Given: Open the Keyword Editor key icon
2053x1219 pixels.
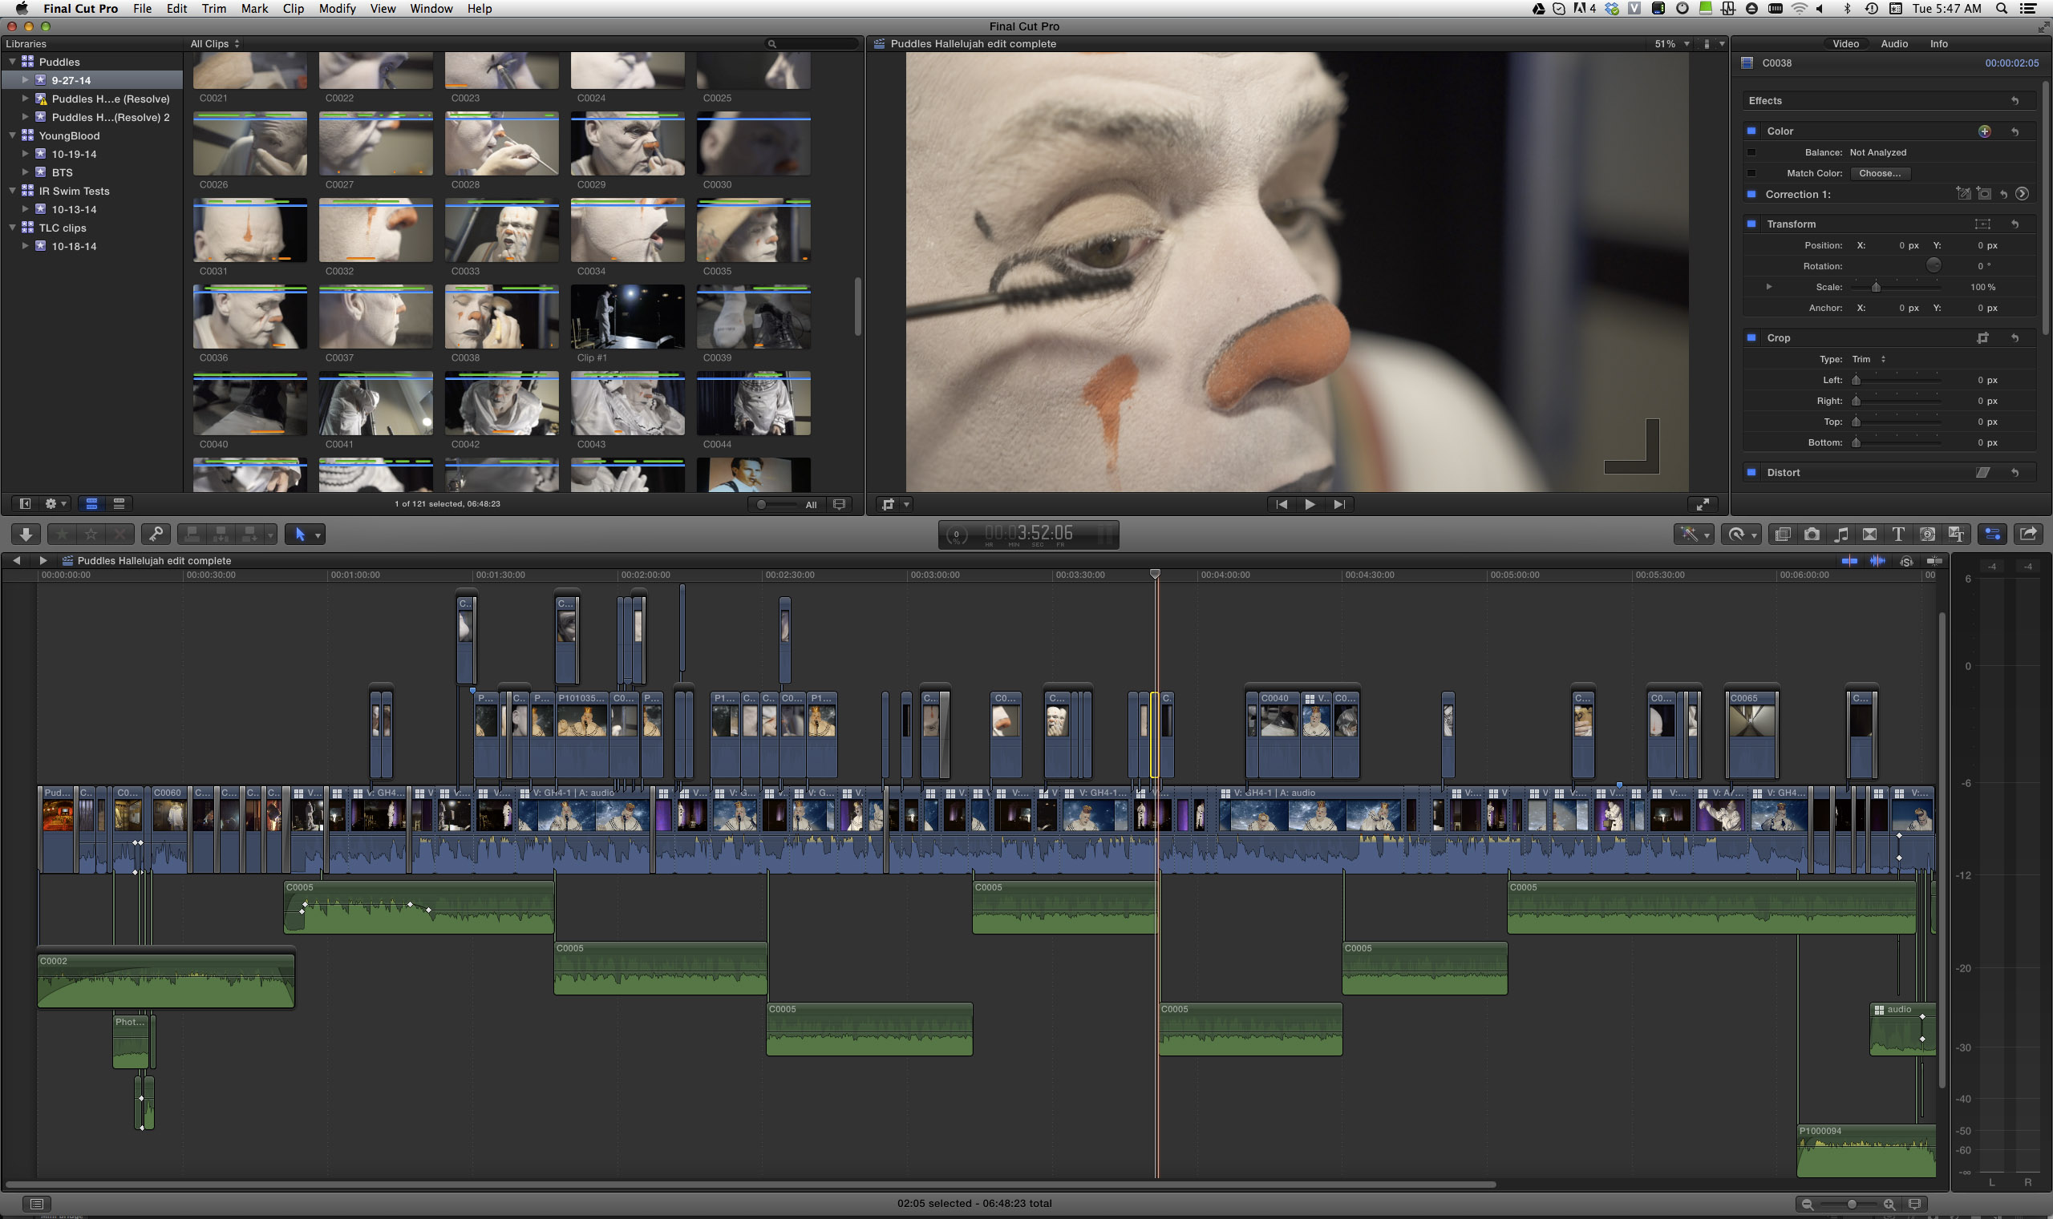Looking at the screenshot, I should click(x=156, y=535).
